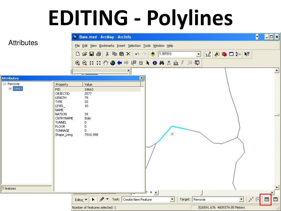
Task: Save the map with floppy disk icon
Action: coord(92,54)
